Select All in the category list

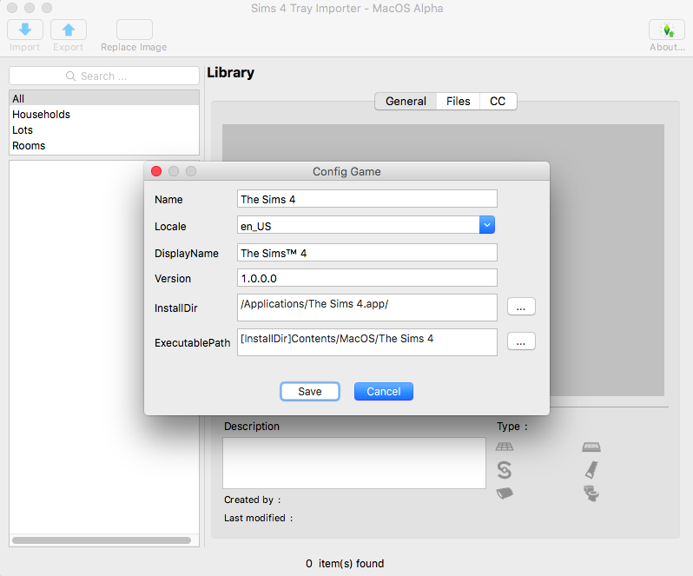click(x=104, y=98)
